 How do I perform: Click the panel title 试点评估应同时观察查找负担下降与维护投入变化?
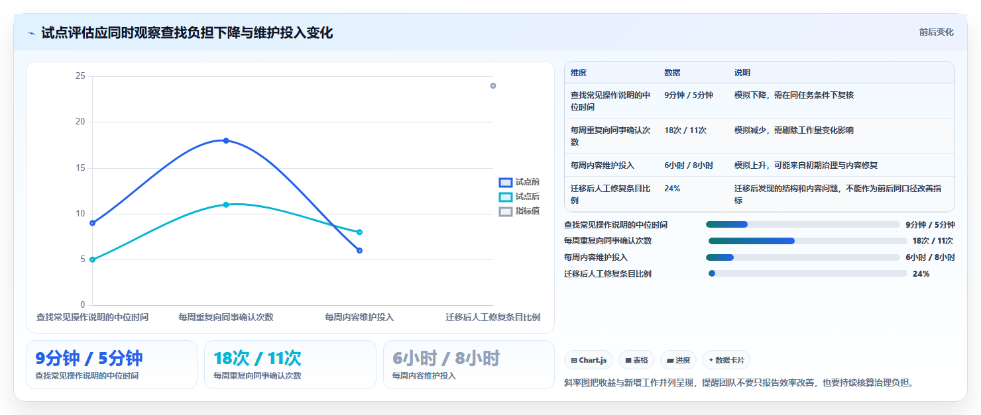tap(187, 32)
